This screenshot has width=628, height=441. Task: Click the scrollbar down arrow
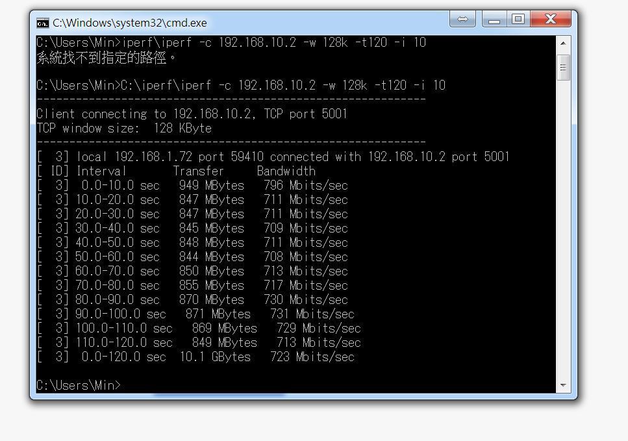click(563, 385)
